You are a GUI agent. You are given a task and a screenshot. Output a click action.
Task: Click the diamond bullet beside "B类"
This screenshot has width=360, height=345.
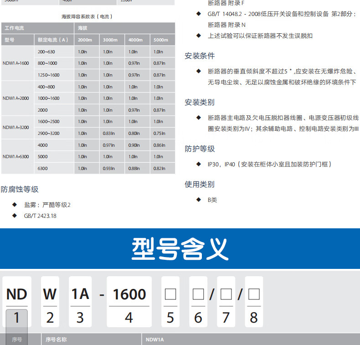[198, 200]
